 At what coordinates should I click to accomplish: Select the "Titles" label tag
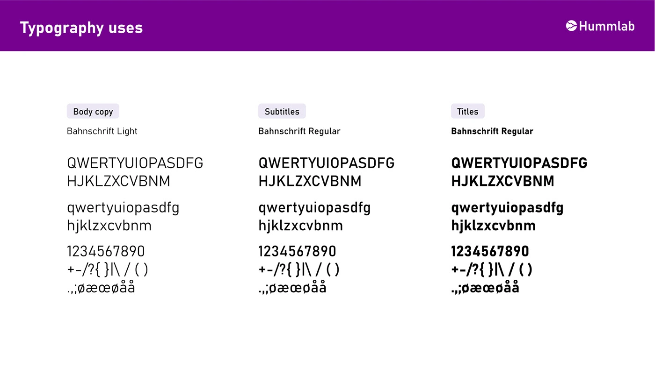[468, 111]
